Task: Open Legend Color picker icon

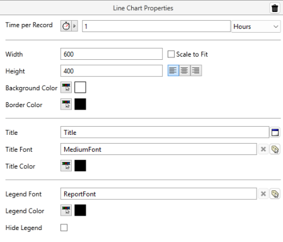Action: tap(66, 210)
